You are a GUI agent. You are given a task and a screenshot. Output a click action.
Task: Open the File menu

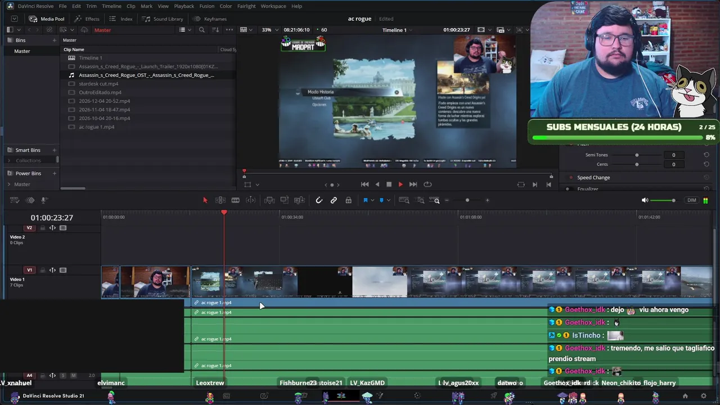[x=62, y=6]
